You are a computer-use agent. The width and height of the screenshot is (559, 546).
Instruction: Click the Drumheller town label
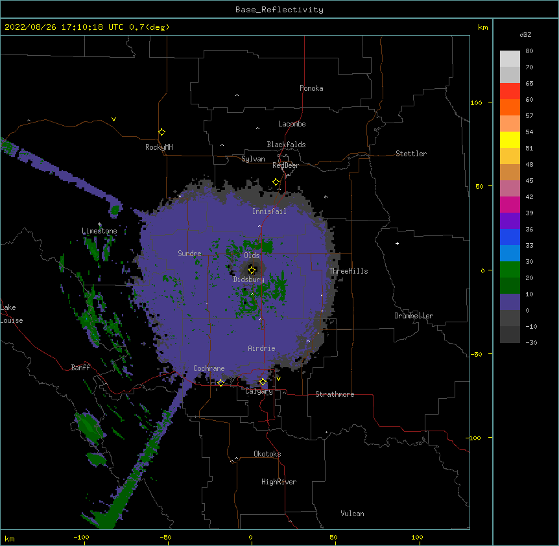point(414,316)
